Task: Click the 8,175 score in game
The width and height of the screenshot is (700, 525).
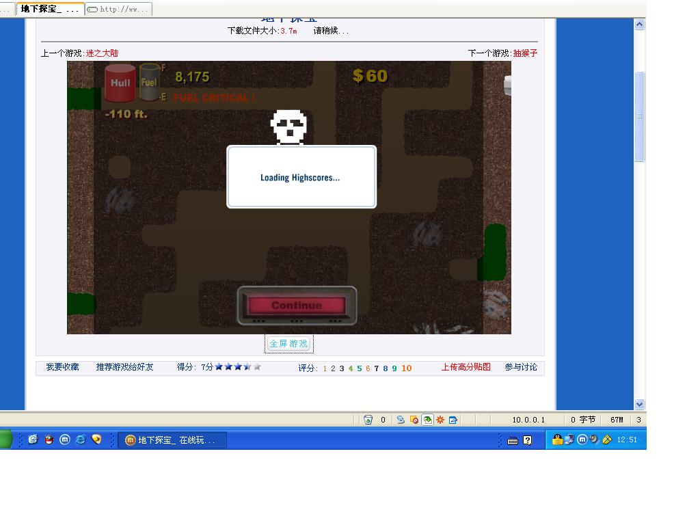Action: [192, 77]
